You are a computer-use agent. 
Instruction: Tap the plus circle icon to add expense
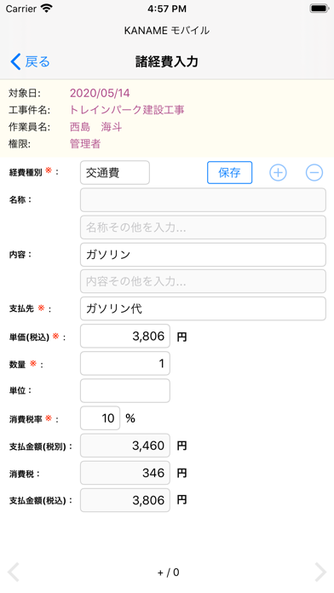[x=278, y=172]
